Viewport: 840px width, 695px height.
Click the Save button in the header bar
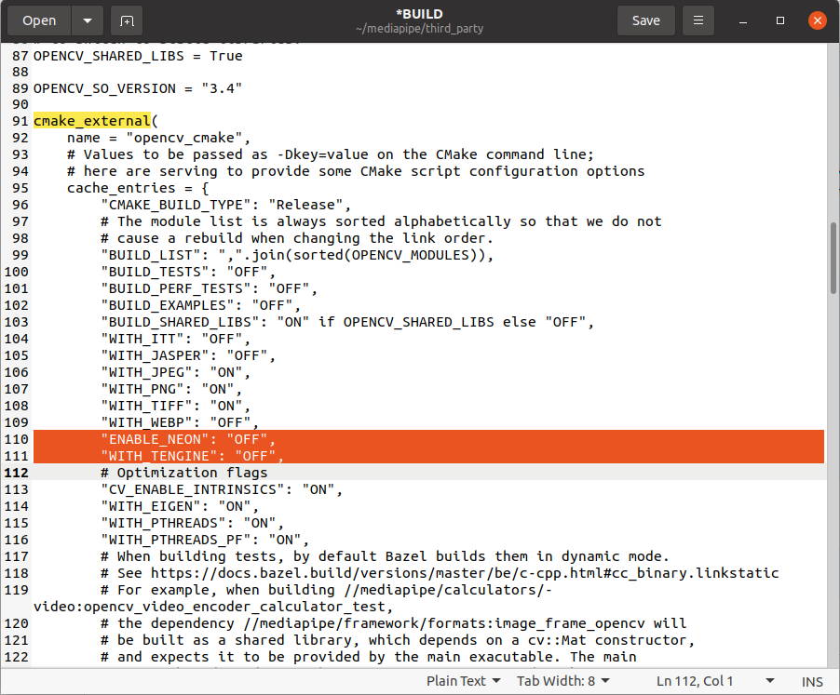645,20
